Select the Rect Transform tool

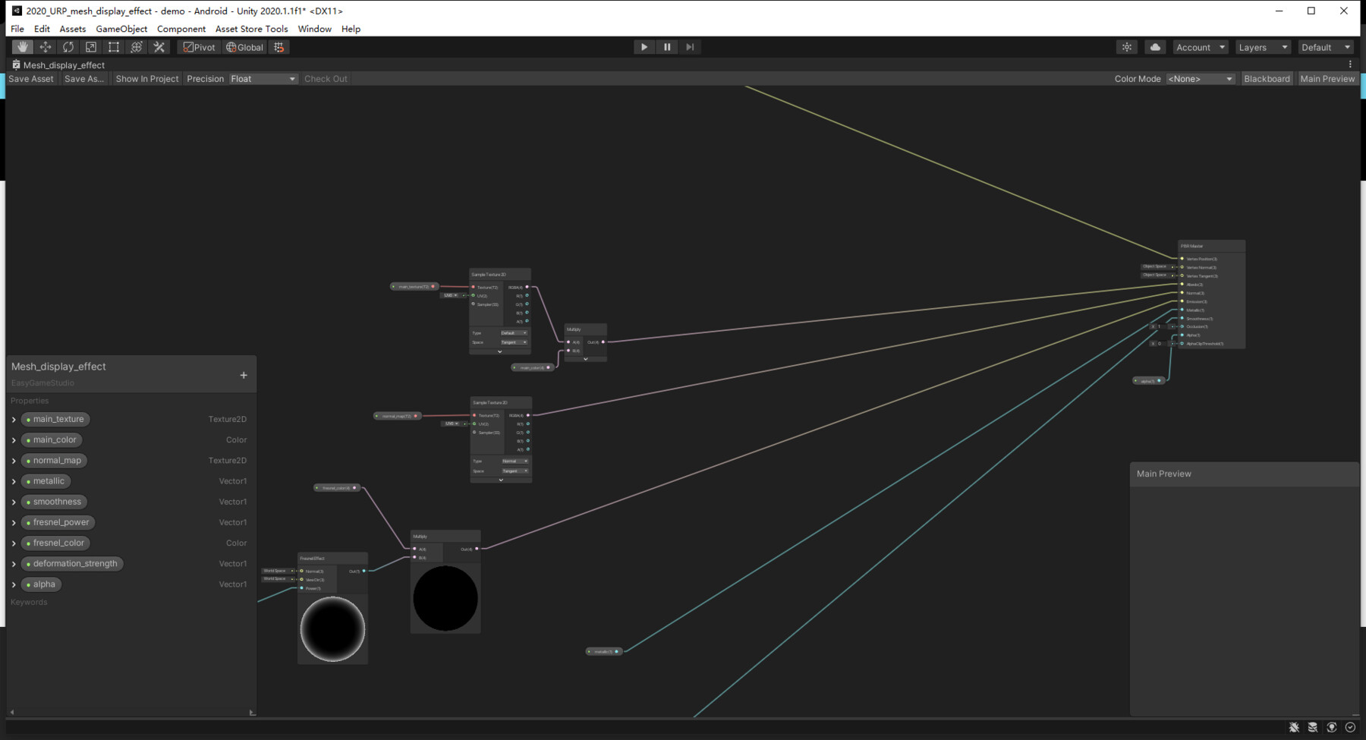(114, 46)
